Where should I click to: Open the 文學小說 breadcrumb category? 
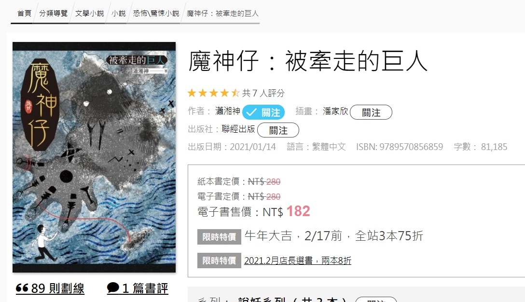(x=89, y=14)
